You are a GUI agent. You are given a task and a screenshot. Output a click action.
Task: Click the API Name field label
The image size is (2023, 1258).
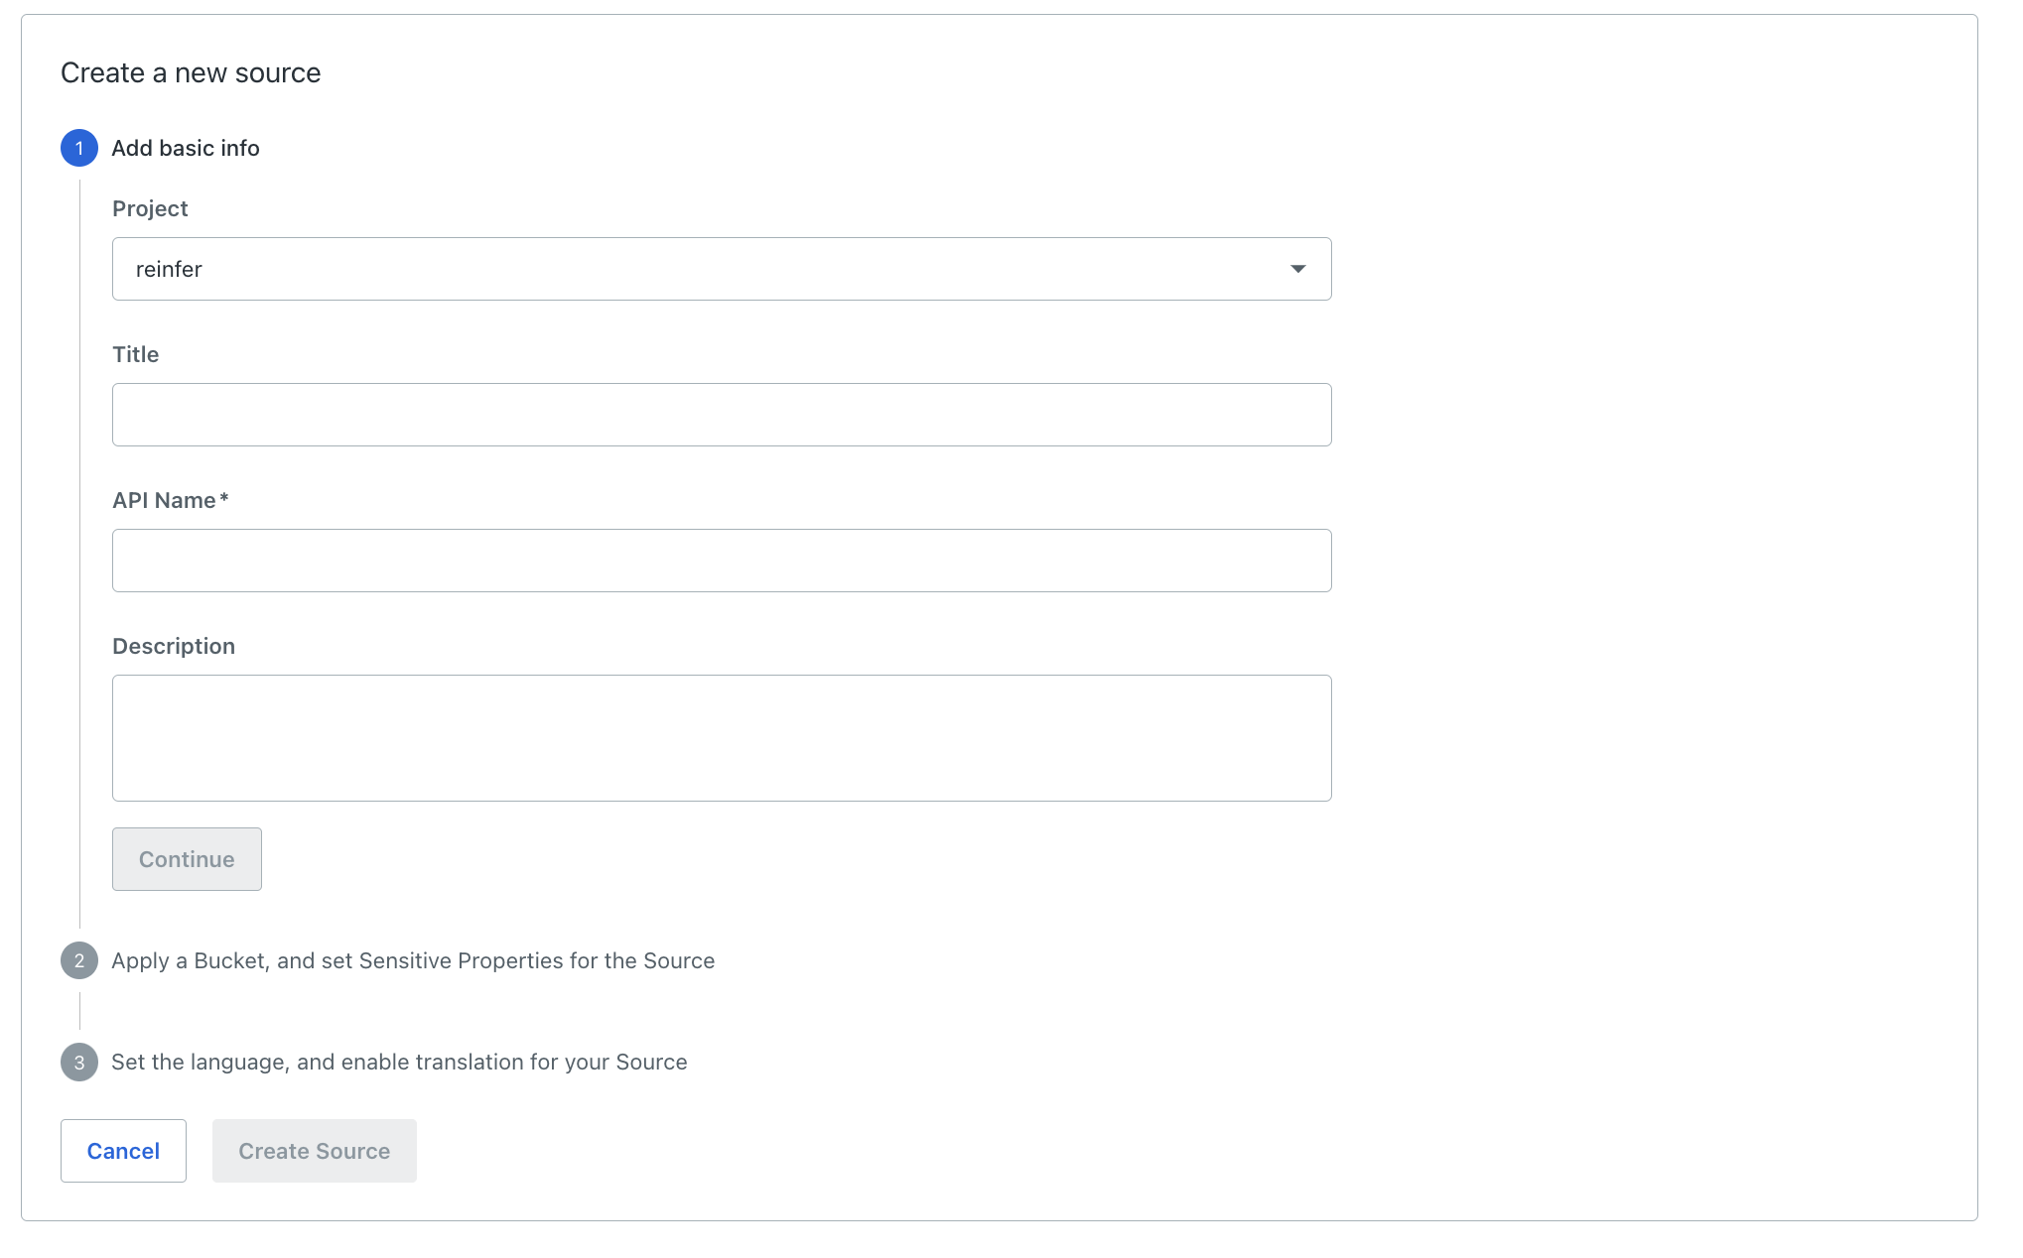click(x=164, y=500)
